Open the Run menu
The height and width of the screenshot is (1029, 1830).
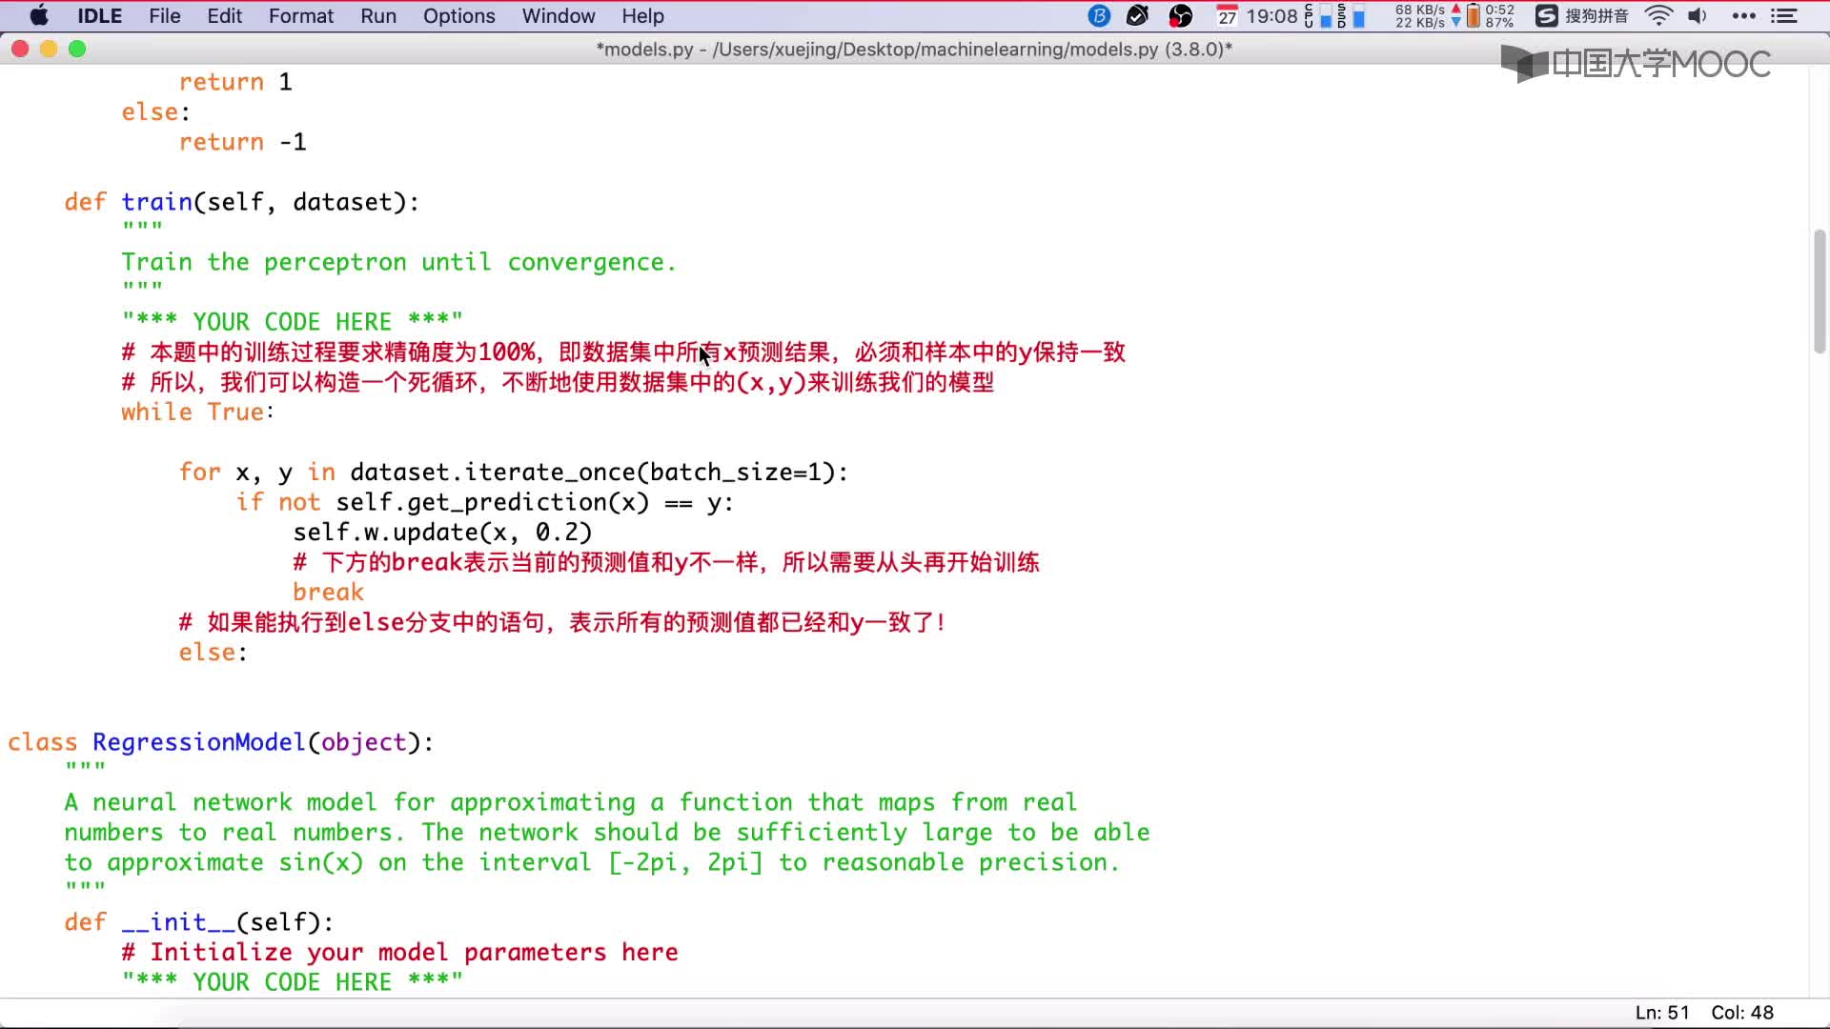[x=378, y=16]
